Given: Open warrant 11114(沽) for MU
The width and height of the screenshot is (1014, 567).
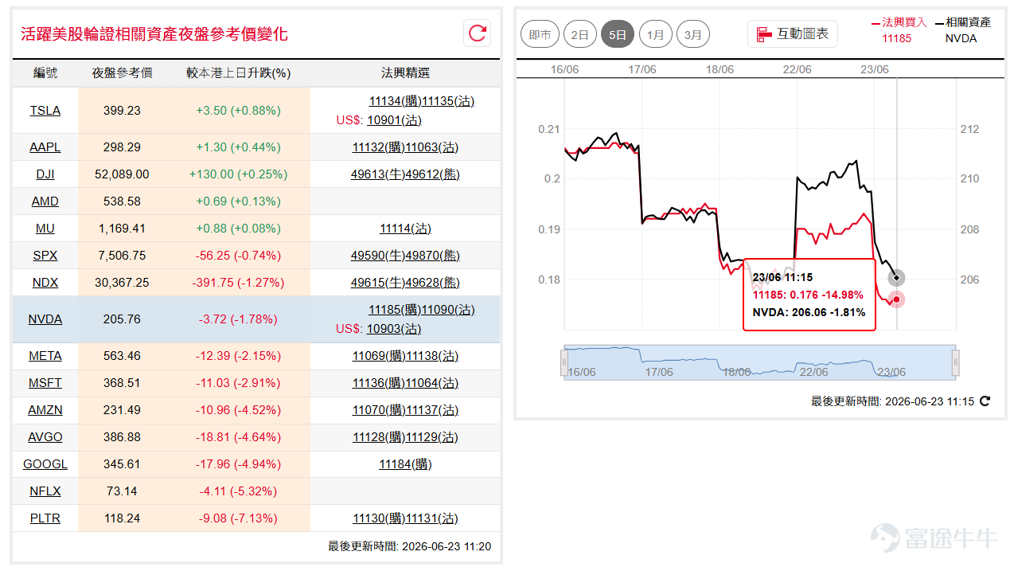Looking at the screenshot, I should coord(405,229).
